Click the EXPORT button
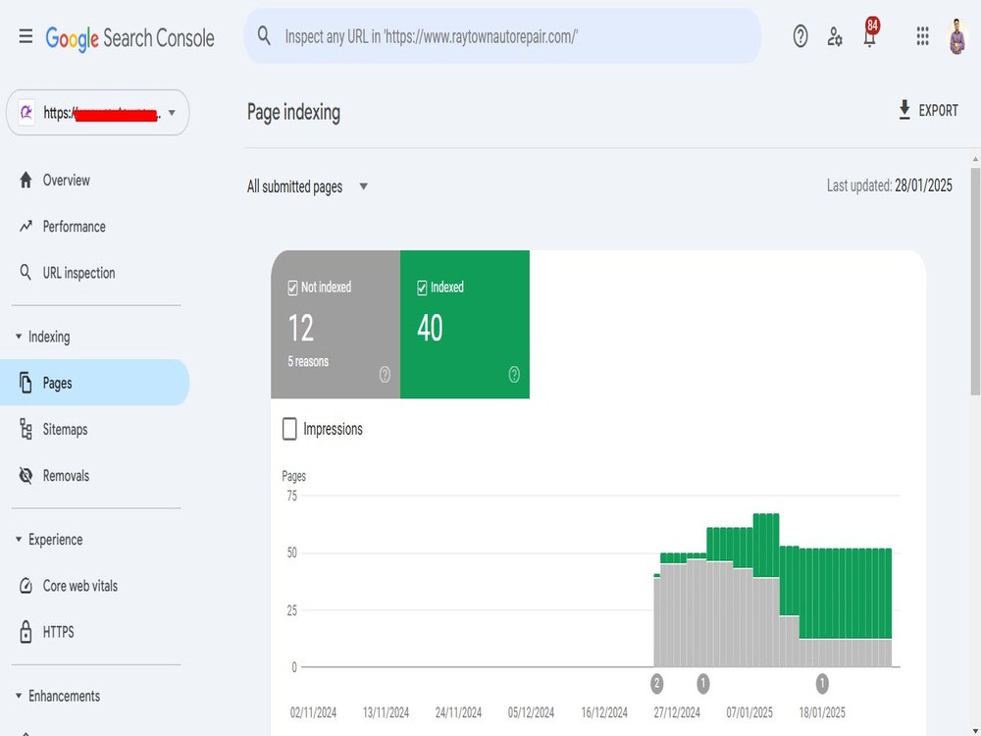This screenshot has height=736, width=981. coord(928,110)
